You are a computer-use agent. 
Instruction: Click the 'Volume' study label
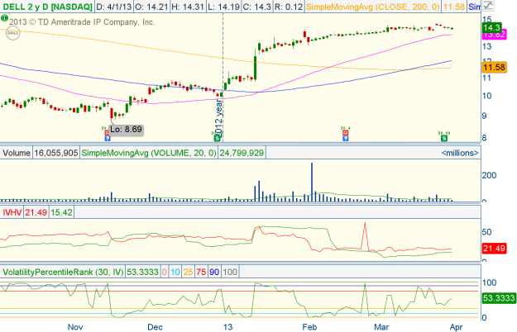click(17, 153)
